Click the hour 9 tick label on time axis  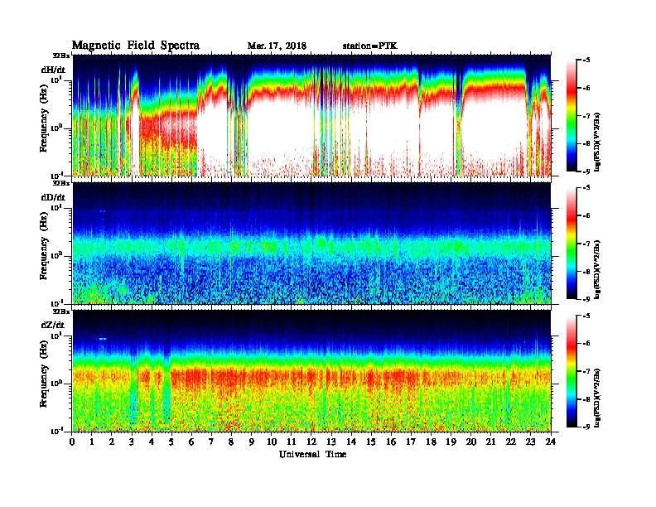pos(252,442)
